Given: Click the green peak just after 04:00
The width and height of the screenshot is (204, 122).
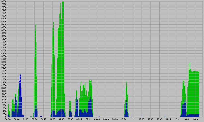Looking at the screenshot, I should pos(53,64).
